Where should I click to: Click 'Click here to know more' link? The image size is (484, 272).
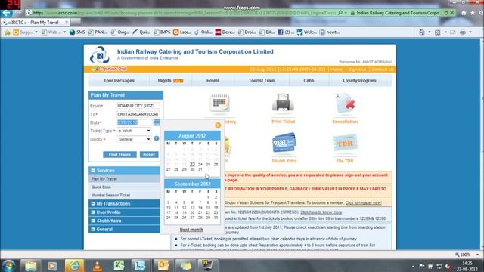321,212
